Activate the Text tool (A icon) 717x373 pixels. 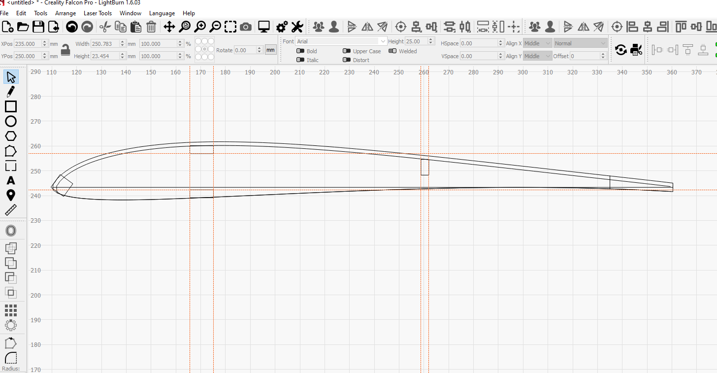click(x=10, y=181)
